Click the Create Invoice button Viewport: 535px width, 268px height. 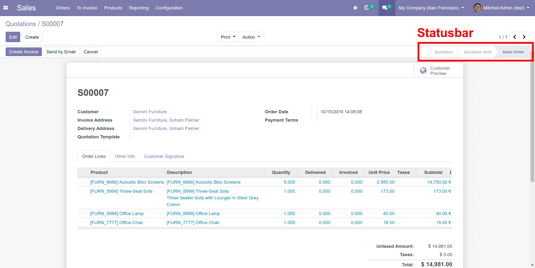coord(24,52)
